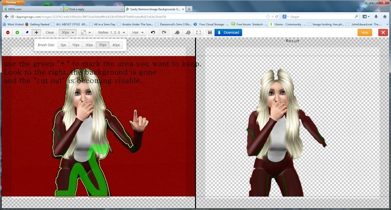Select the black plus pan tool
This screenshot has height=210, width=391.
click(x=36, y=32)
